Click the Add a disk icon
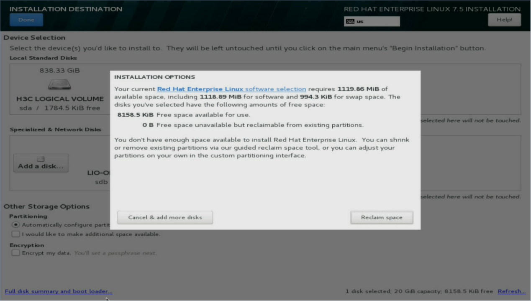The width and height of the screenshot is (531, 301). pyautogui.click(x=41, y=159)
